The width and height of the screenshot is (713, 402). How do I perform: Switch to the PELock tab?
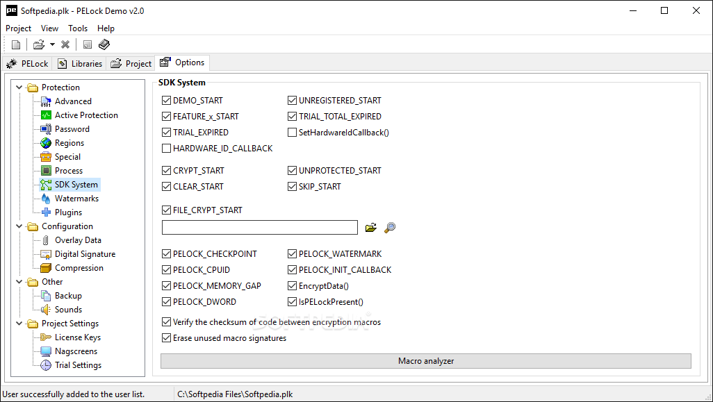27,64
